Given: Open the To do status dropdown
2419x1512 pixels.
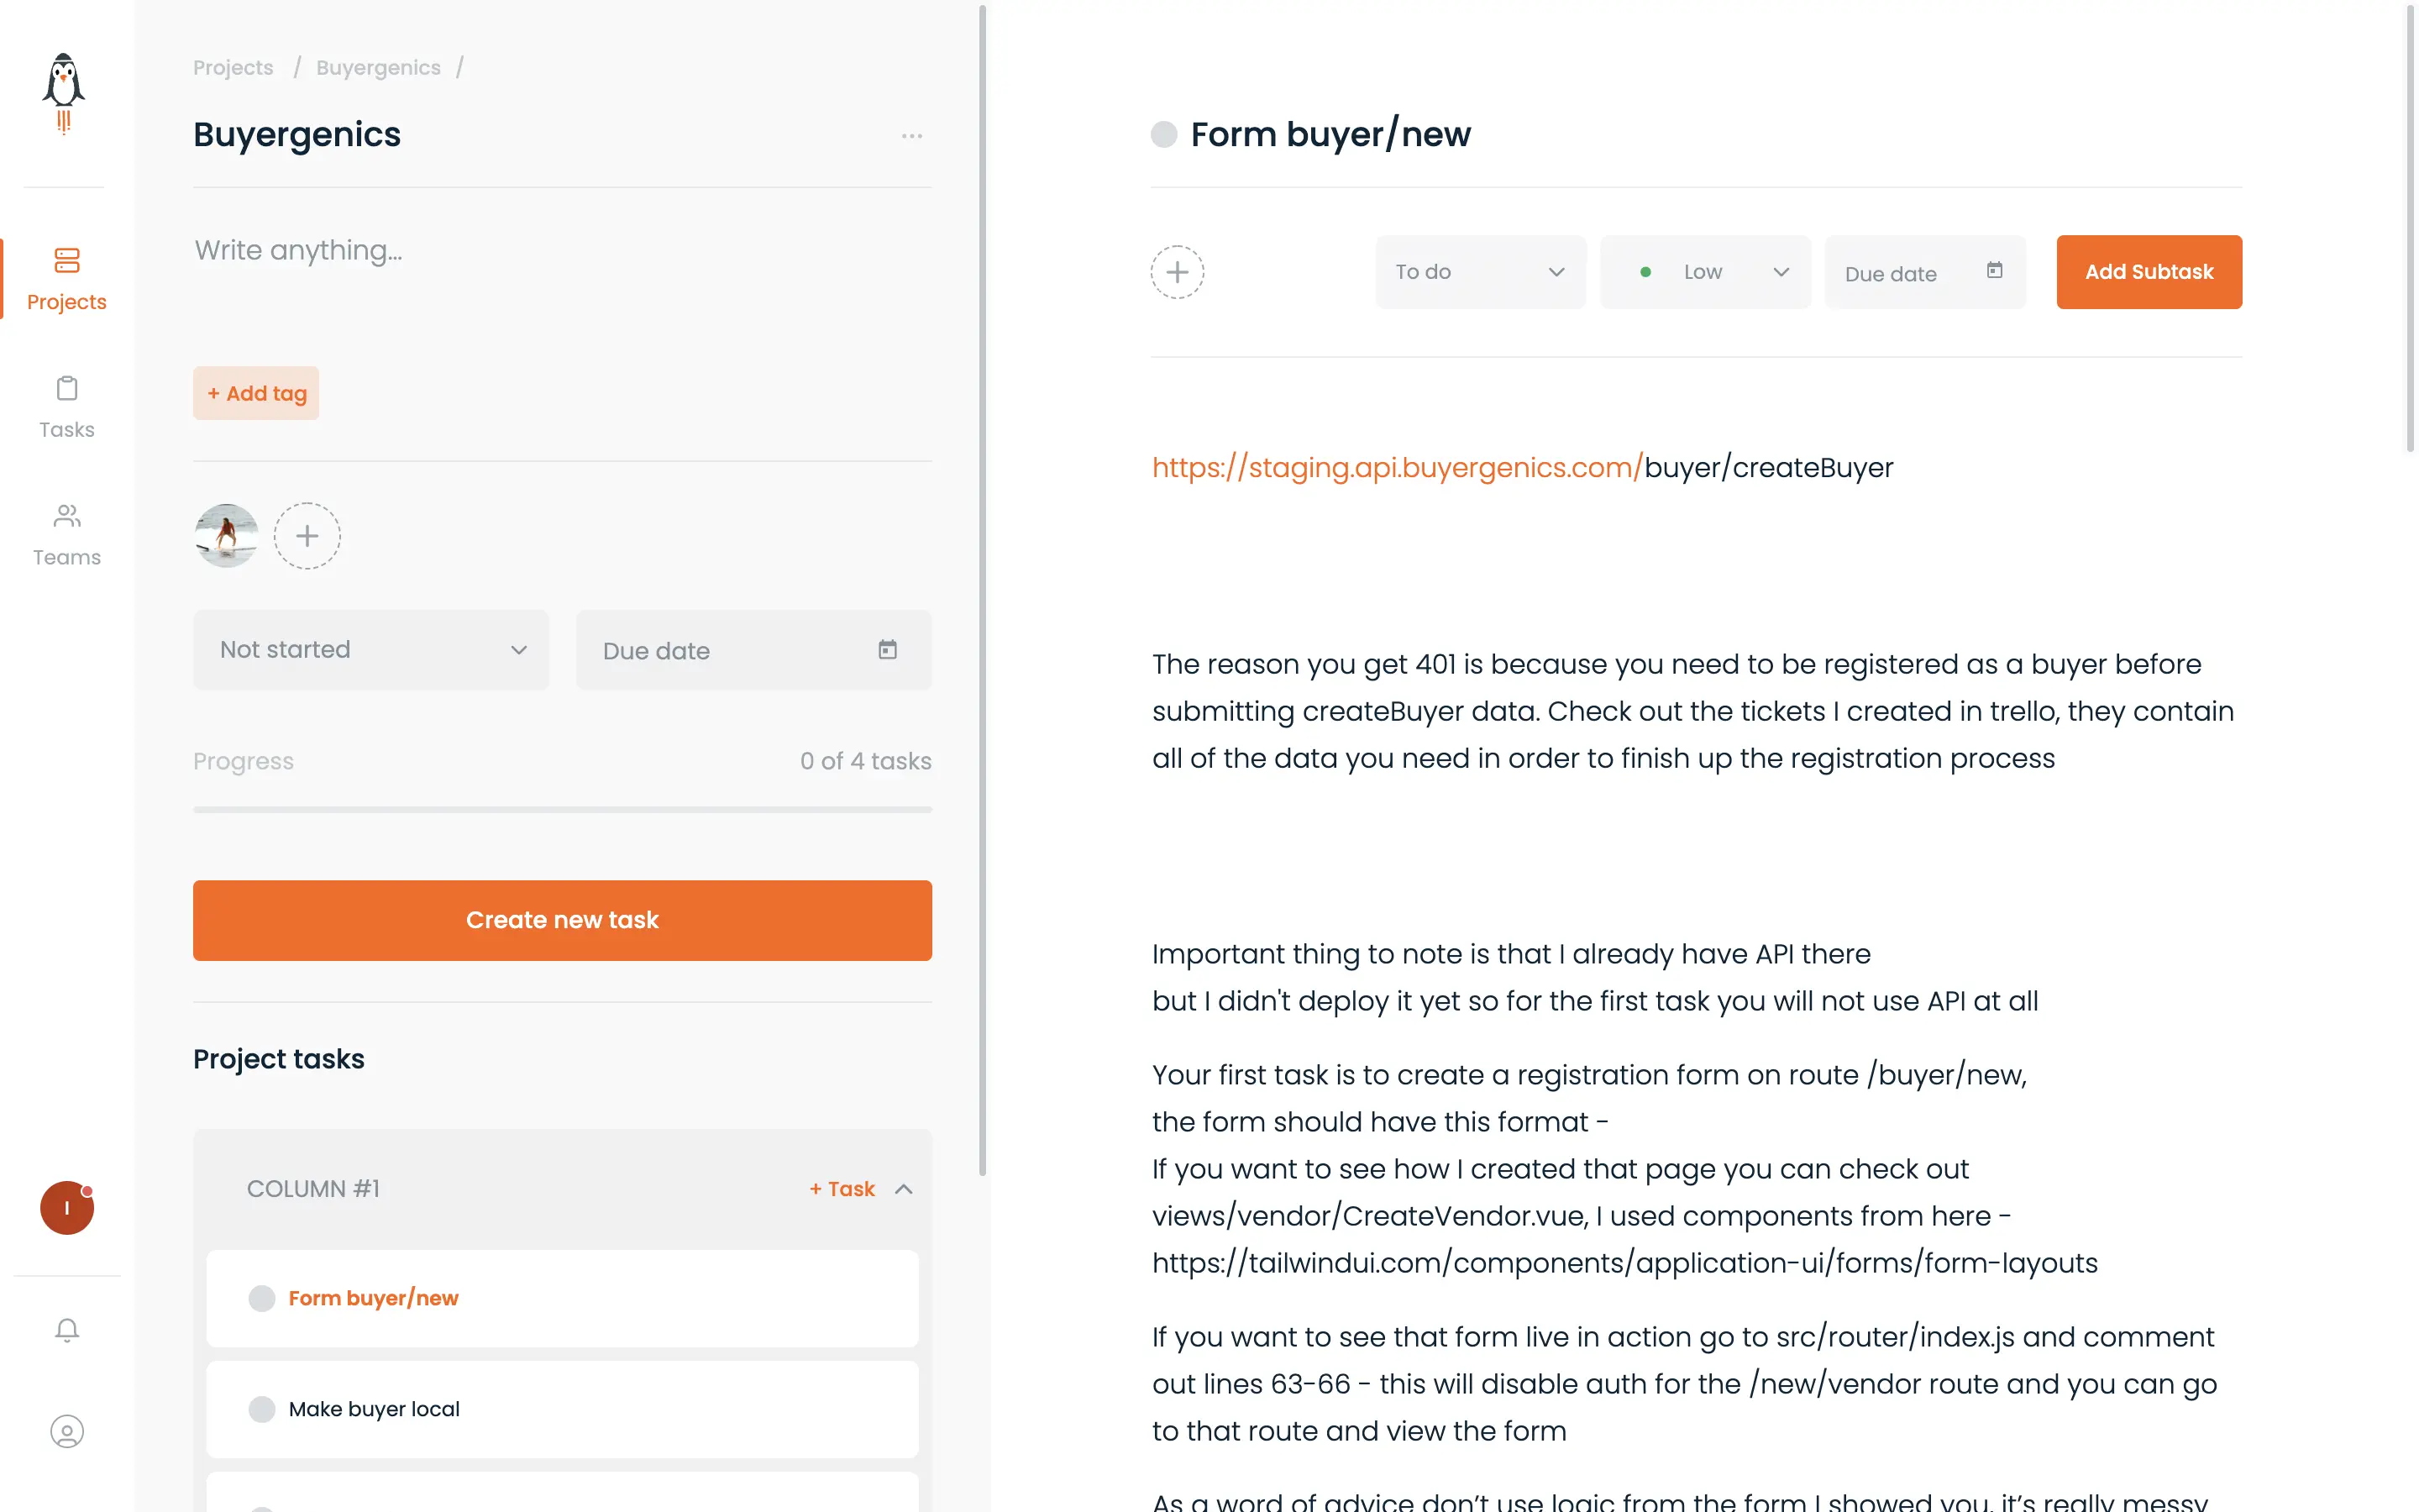Looking at the screenshot, I should pyautogui.click(x=1481, y=272).
